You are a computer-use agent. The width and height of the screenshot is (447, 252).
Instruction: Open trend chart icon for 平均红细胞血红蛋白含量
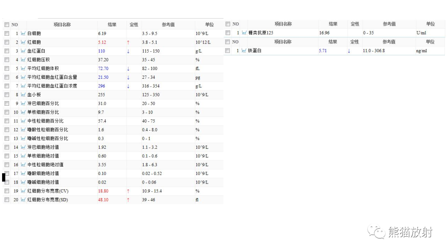click(x=23, y=78)
